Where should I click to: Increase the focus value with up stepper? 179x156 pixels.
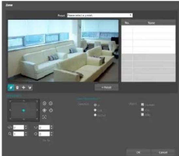tap(52, 133)
